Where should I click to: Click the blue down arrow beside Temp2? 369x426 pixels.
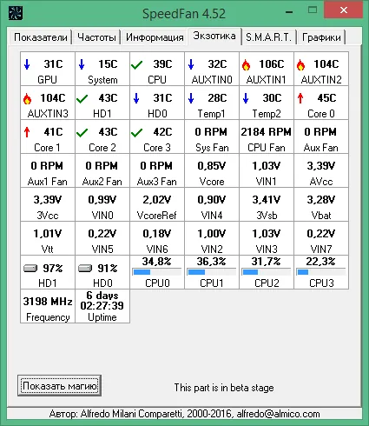246,98
